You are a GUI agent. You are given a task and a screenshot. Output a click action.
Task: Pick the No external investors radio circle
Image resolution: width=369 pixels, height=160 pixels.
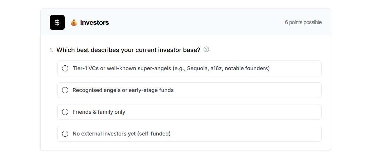[65, 134]
